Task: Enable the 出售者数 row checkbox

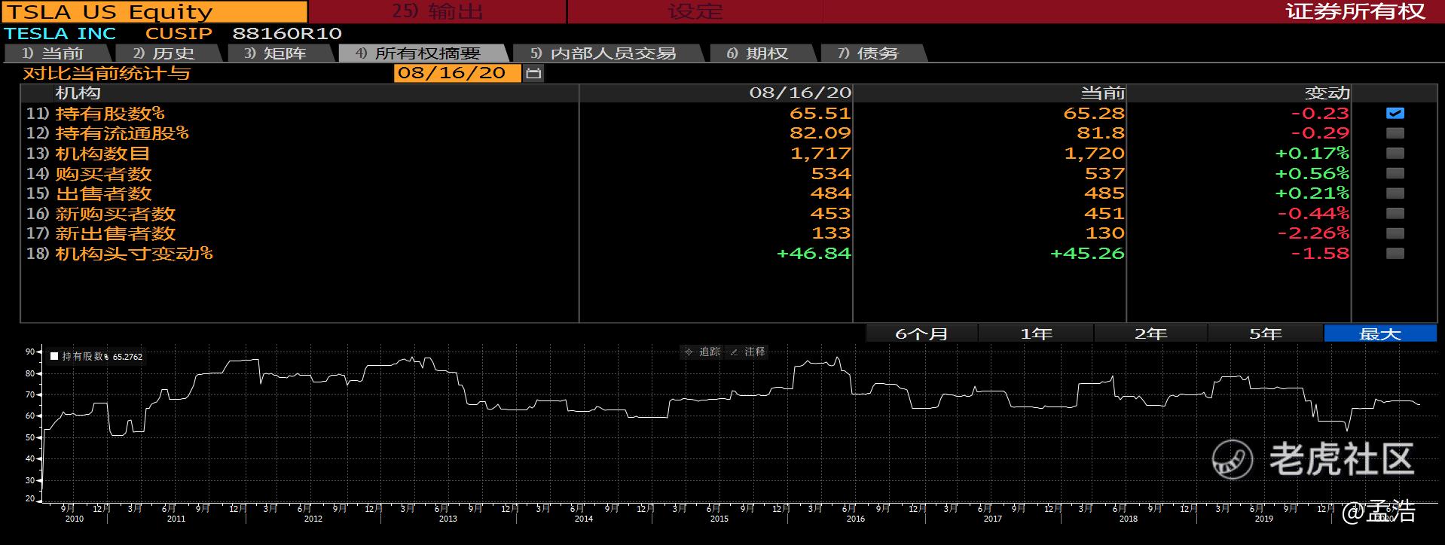Action: click(1395, 193)
